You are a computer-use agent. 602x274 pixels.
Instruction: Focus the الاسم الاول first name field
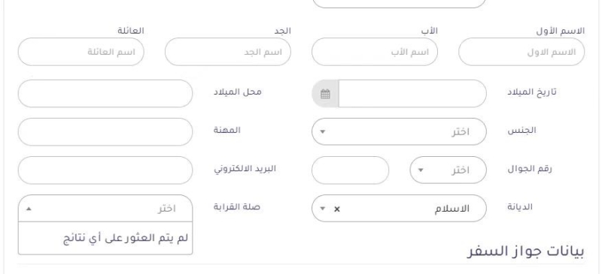(x=521, y=52)
